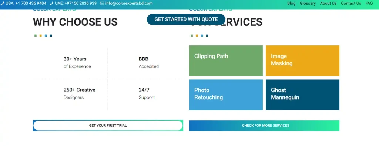
Task: Open the Clipping Path service tile
Action: click(226, 60)
